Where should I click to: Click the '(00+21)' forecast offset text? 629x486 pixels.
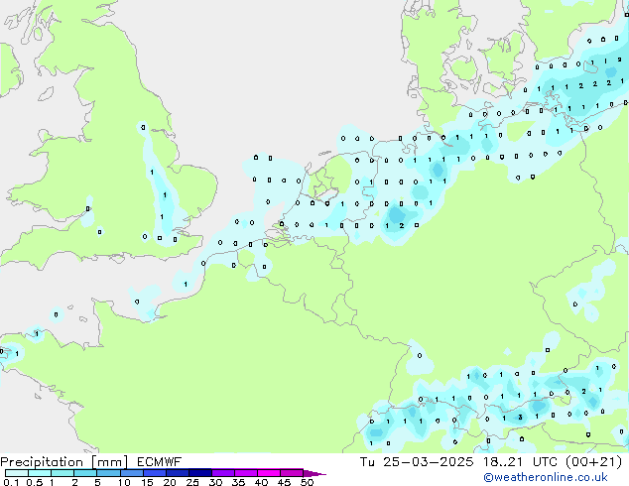click(593, 462)
